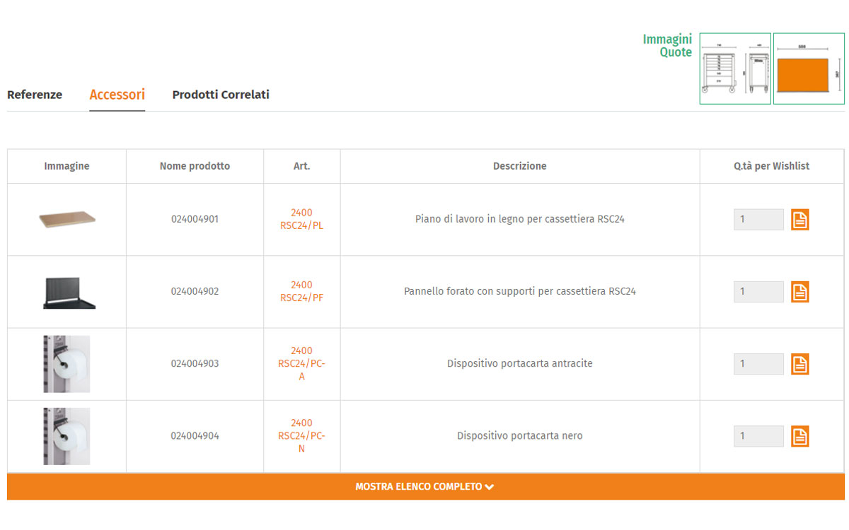Open article link 2400 RSC24/PC-N
Viewport: 849px width, 530px height.
[x=301, y=436]
